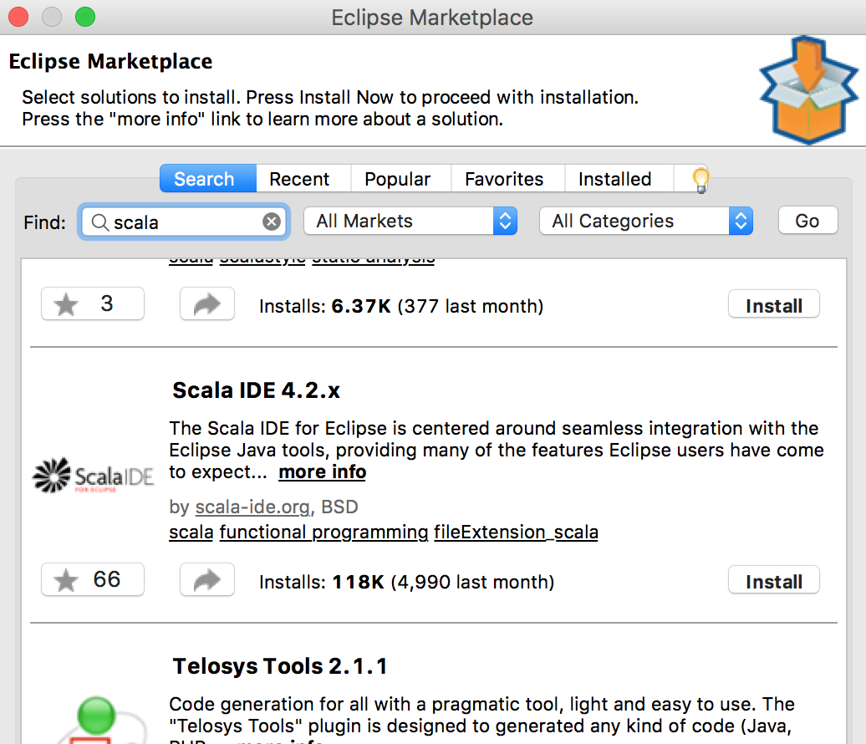
Task: Expand the All Categories dropdown
Action: point(645,221)
